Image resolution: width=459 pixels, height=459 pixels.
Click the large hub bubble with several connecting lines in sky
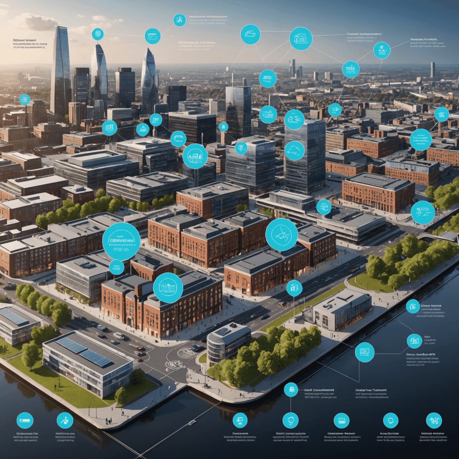301,39
